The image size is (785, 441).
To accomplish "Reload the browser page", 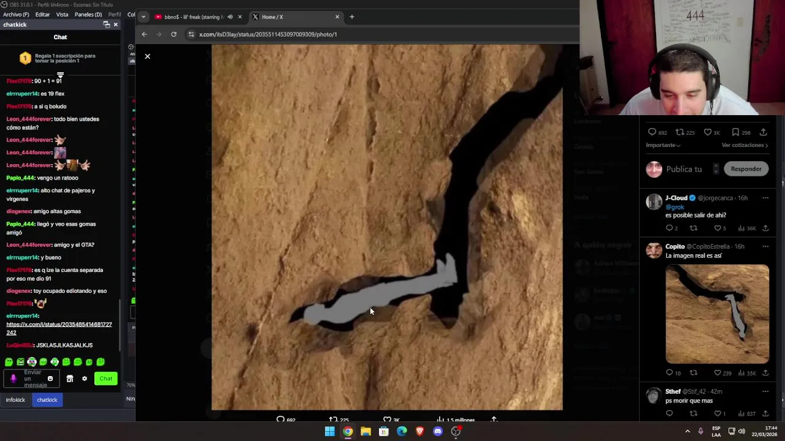I will pos(174,34).
